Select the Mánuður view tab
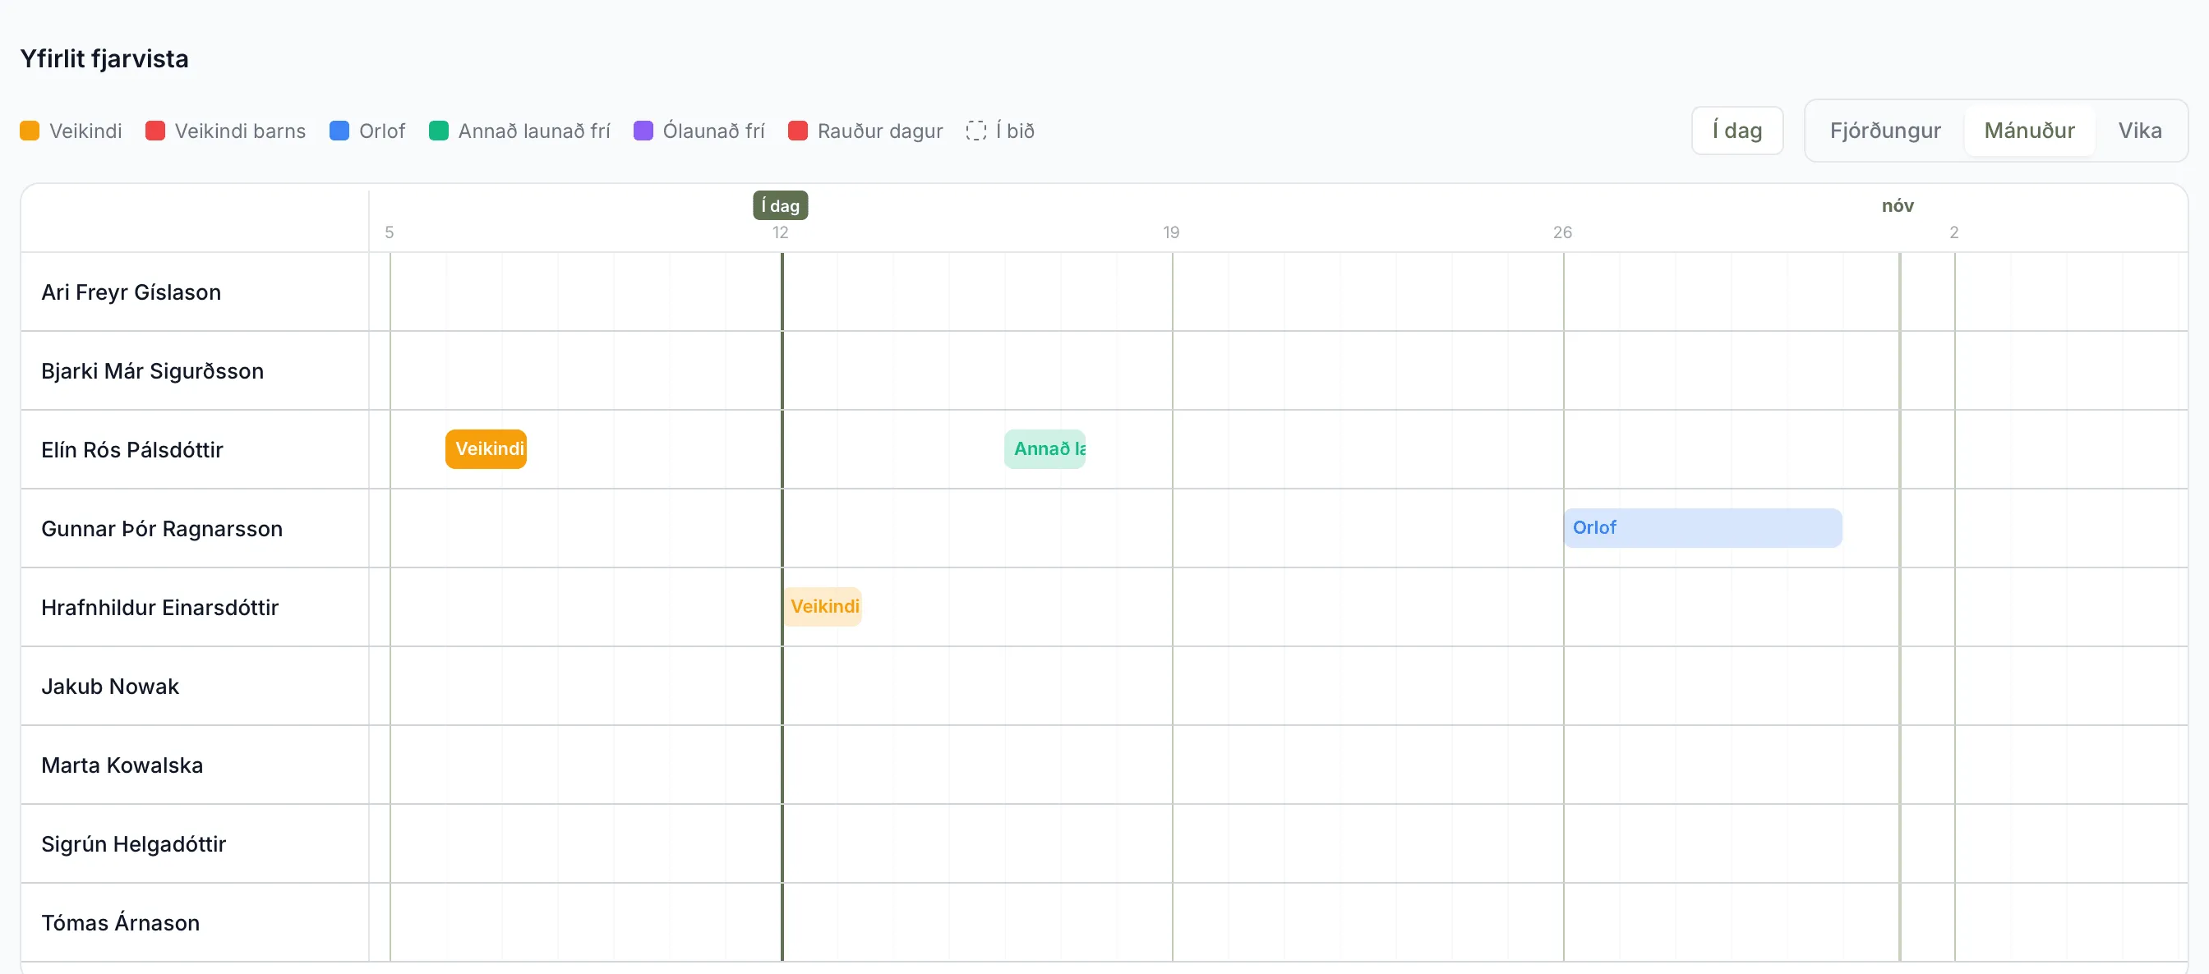Viewport: 2209px width, 974px height. (2029, 131)
